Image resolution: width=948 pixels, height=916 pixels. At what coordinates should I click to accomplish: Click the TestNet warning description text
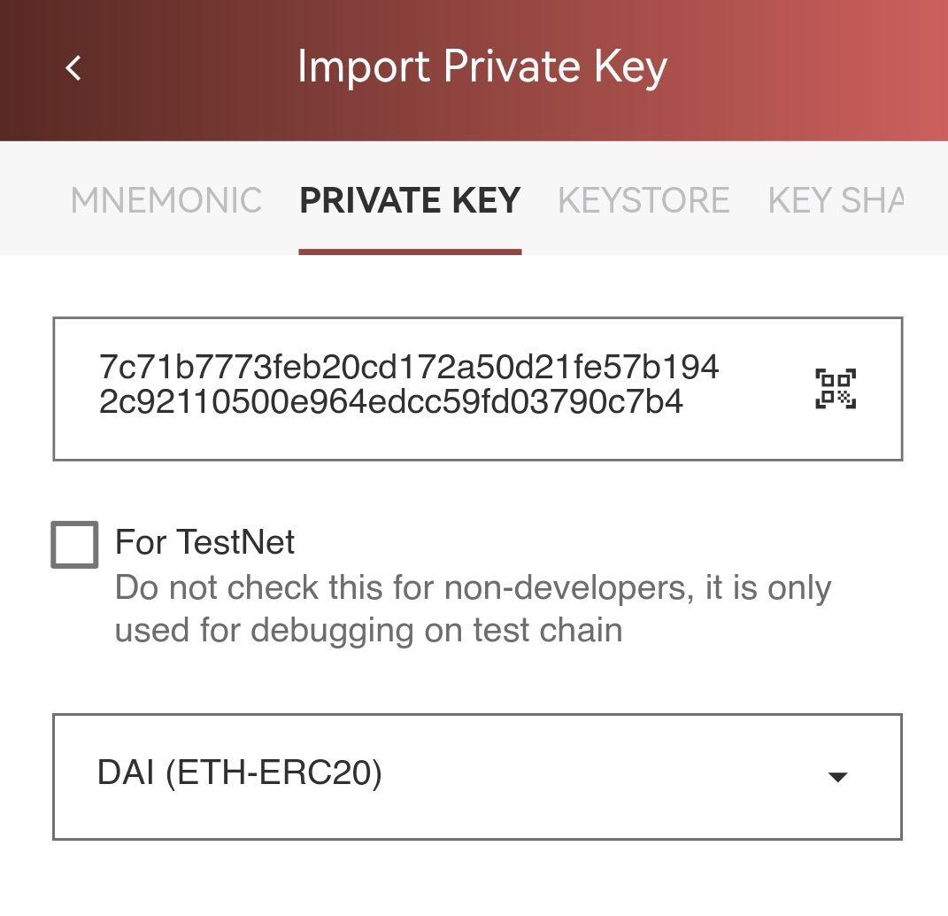click(472, 609)
